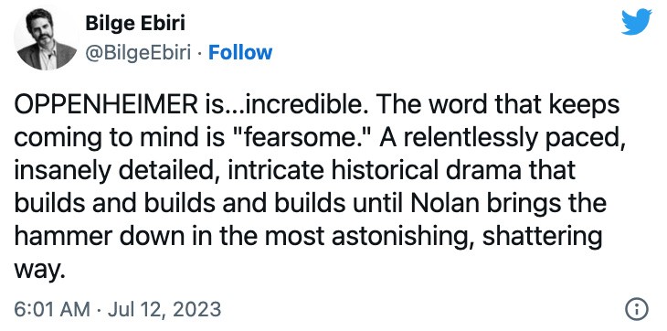The width and height of the screenshot is (667, 331).
Task: Open the @BilgeEbiri handle link
Action: click(x=138, y=53)
